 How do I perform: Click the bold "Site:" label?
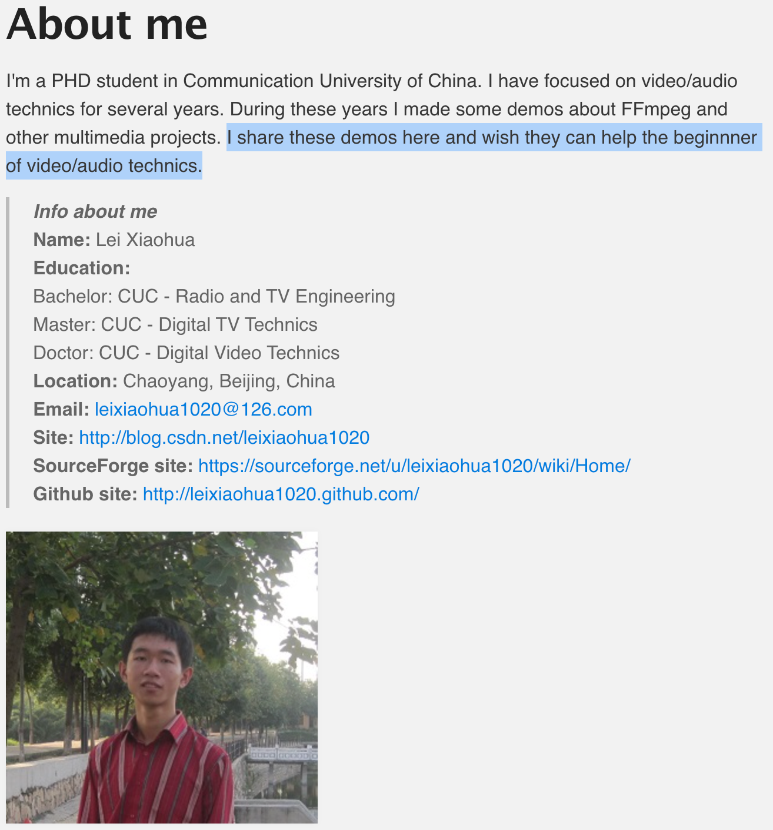click(54, 437)
